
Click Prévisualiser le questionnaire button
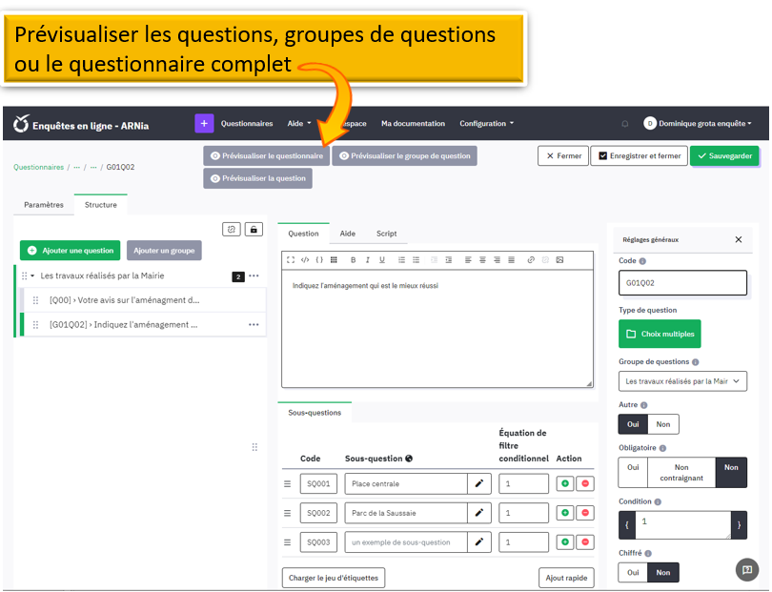click(266, 155)
